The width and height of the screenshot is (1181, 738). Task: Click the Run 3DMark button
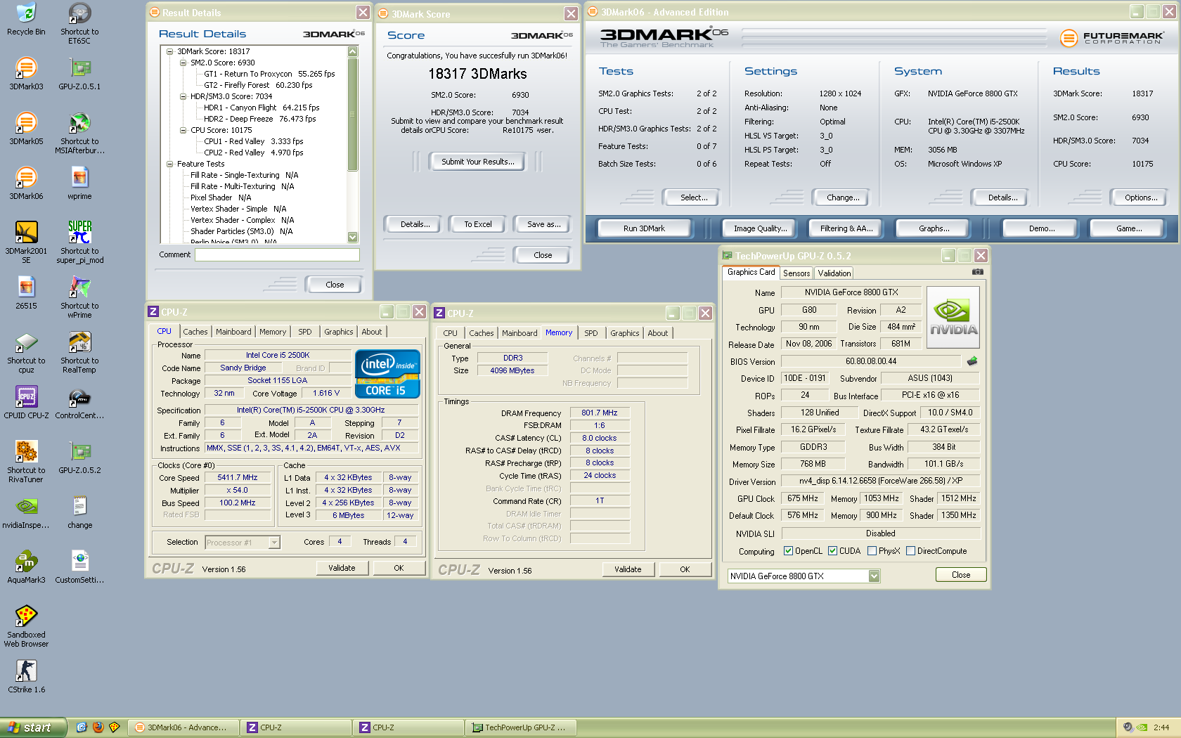[x=644, y=228]
